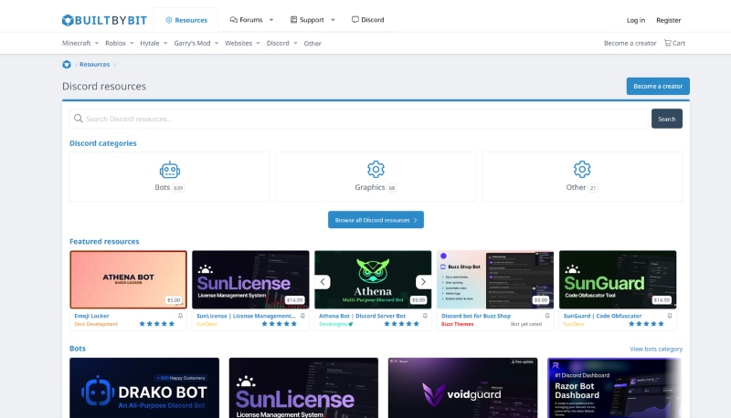Screen dimensions: 731x418
Task: Click the Log in link
Action: (635, 20)
